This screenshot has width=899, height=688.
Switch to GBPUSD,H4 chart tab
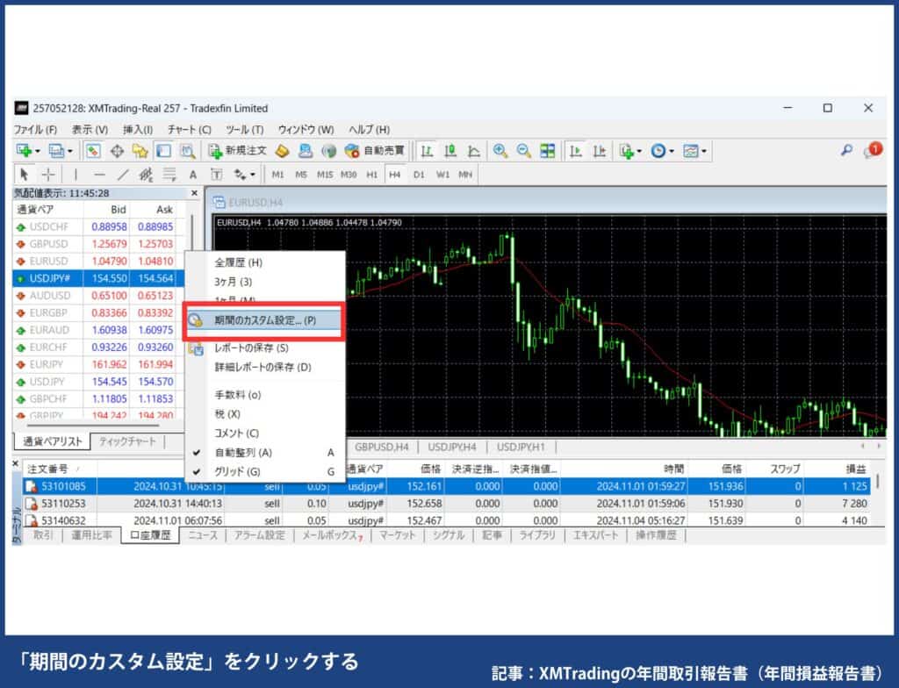pyautogui.click(x=381, y=447)
